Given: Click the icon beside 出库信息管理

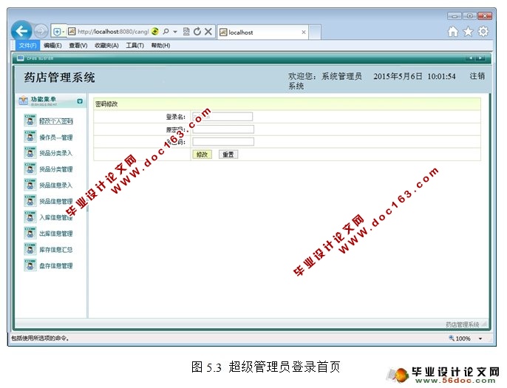Looking at the screenshot, I should 30,233.
